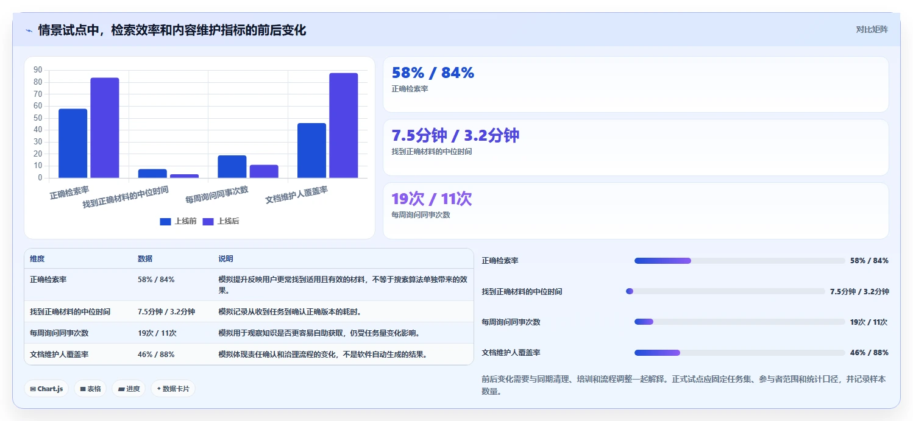913x421 pixels.
Task: Click the 上线后 bar for 正确检索率 in the chart
Action: click(105, 128)
